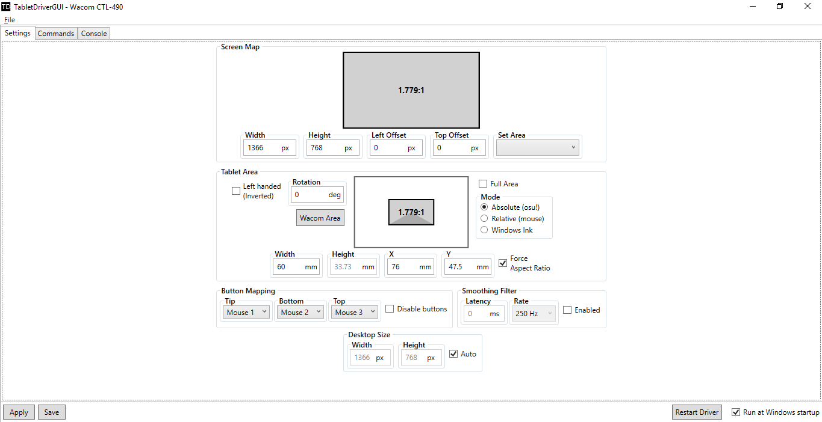Click the Save button
822x422 pixels.
point(52,412)
